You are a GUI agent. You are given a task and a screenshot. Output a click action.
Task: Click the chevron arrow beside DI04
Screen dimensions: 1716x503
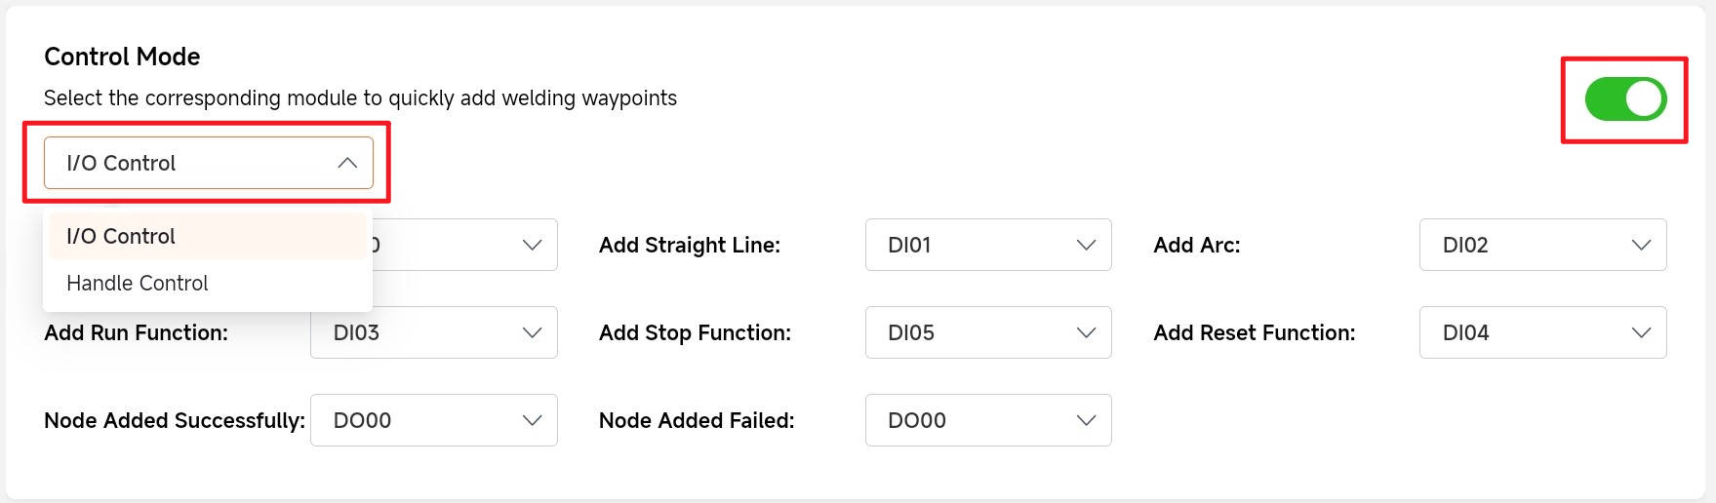click(1641, 332)
